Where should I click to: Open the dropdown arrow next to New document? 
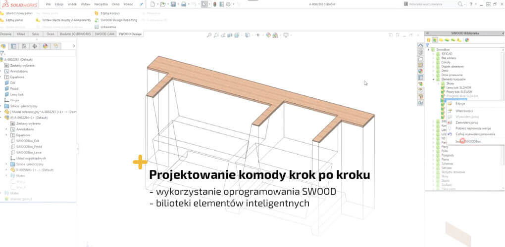click(x=157, y=4)
